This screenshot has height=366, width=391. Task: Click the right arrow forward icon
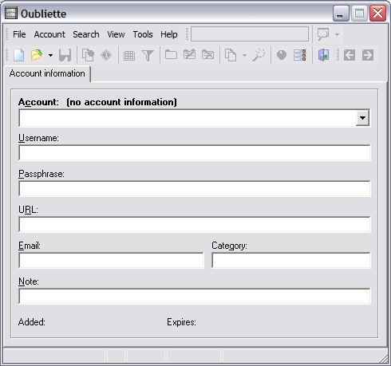tap(368, 55)
